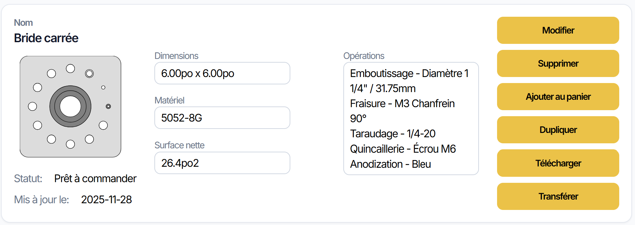Select the Matériel field with 5052-8G
Image resolution: width=635 pixels, height=225 pixels.
(x=222, y=118)
